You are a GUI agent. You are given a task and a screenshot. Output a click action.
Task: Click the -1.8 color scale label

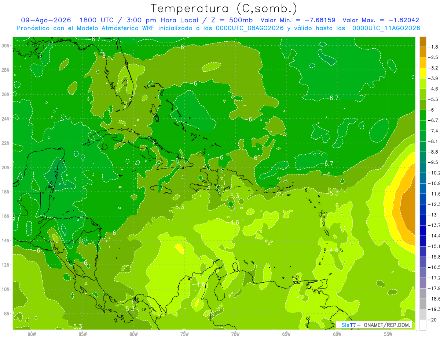433,47
